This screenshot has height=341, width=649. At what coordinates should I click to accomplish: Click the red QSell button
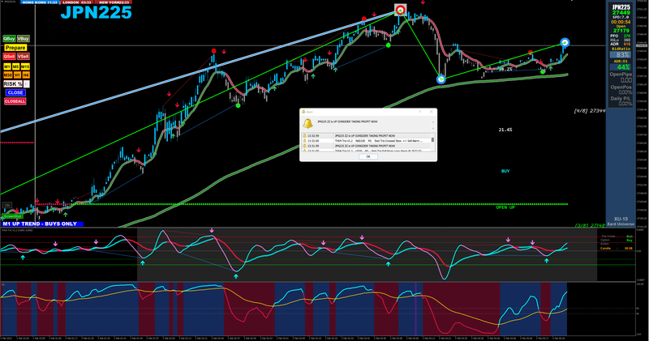pyautogui.click(x=9, y=56)
